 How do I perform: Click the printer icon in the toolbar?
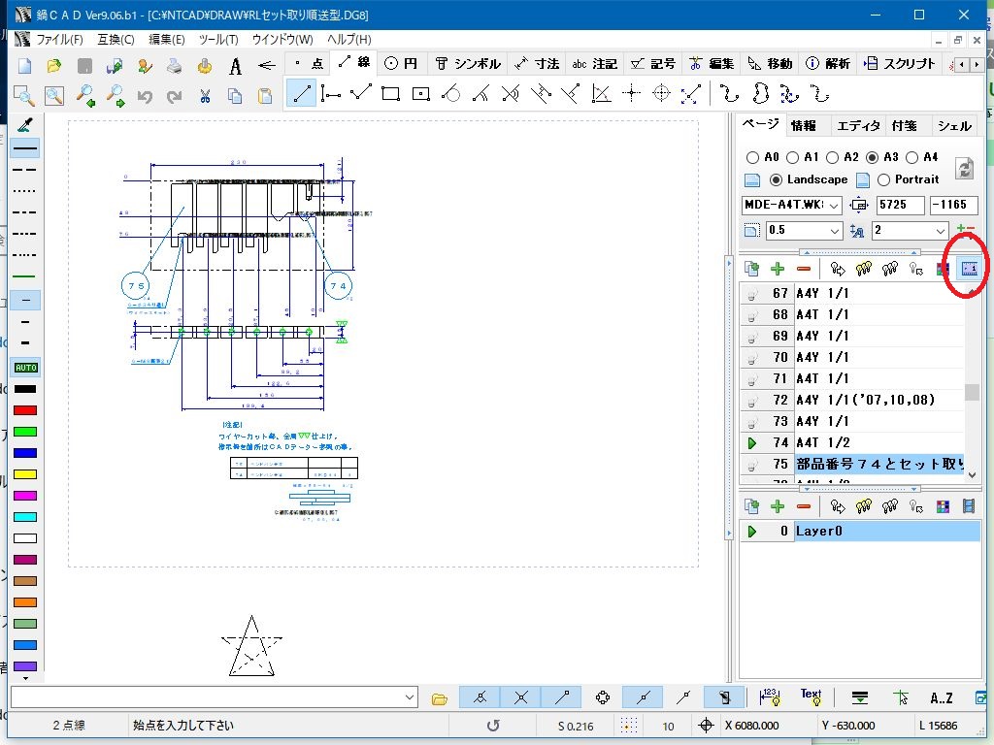point(175,65)
